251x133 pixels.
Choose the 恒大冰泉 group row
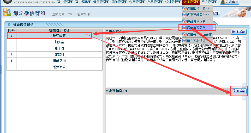click(59, 67)
